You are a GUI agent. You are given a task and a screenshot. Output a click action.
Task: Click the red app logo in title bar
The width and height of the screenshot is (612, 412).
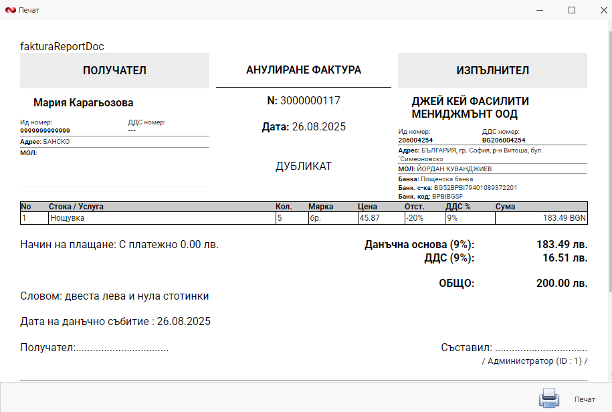click(9, 10)
